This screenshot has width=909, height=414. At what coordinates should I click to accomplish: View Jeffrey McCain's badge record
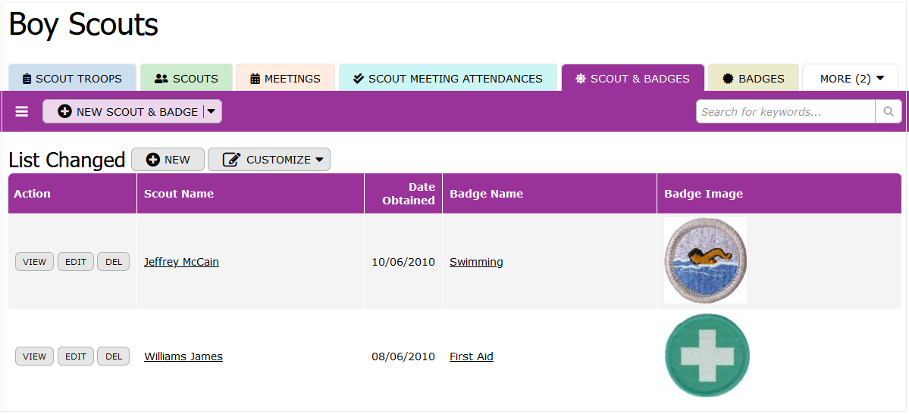pyautogui.click(x=34, y=262)
